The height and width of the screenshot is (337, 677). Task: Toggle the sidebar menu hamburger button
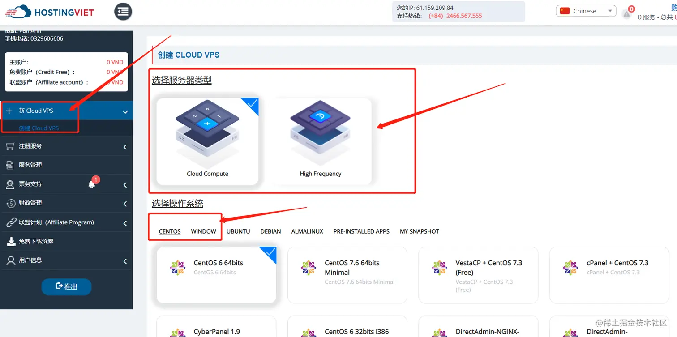123,11
